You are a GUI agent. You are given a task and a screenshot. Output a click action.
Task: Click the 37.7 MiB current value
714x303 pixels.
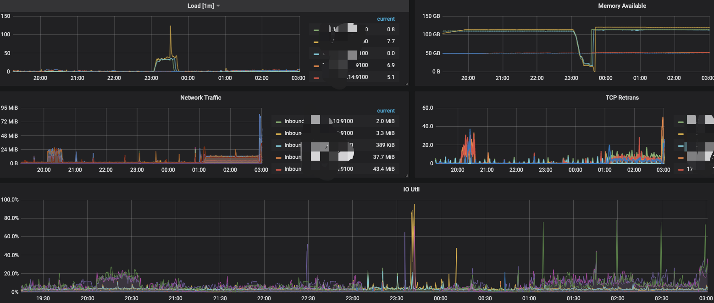coord(384,157)
